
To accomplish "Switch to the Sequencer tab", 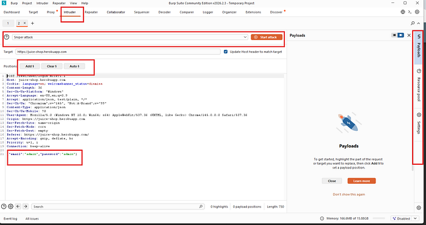I will pyautogui.click(x=142, y=12).
